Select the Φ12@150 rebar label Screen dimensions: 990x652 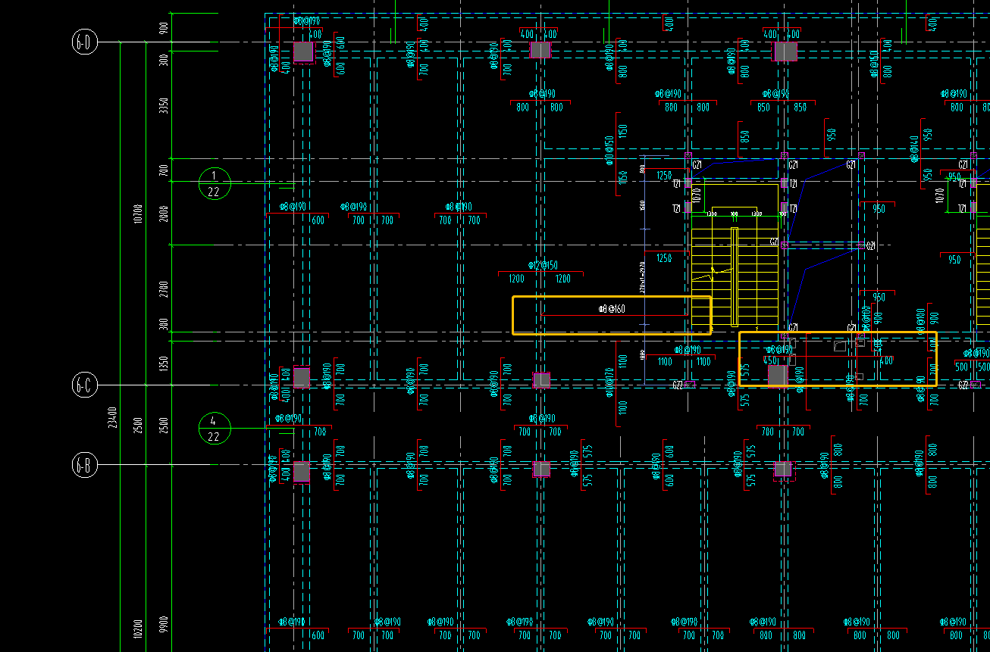[543, 266]
